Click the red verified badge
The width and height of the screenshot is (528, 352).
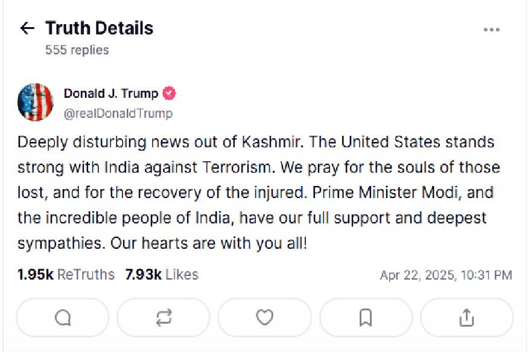tap(170, 94)
